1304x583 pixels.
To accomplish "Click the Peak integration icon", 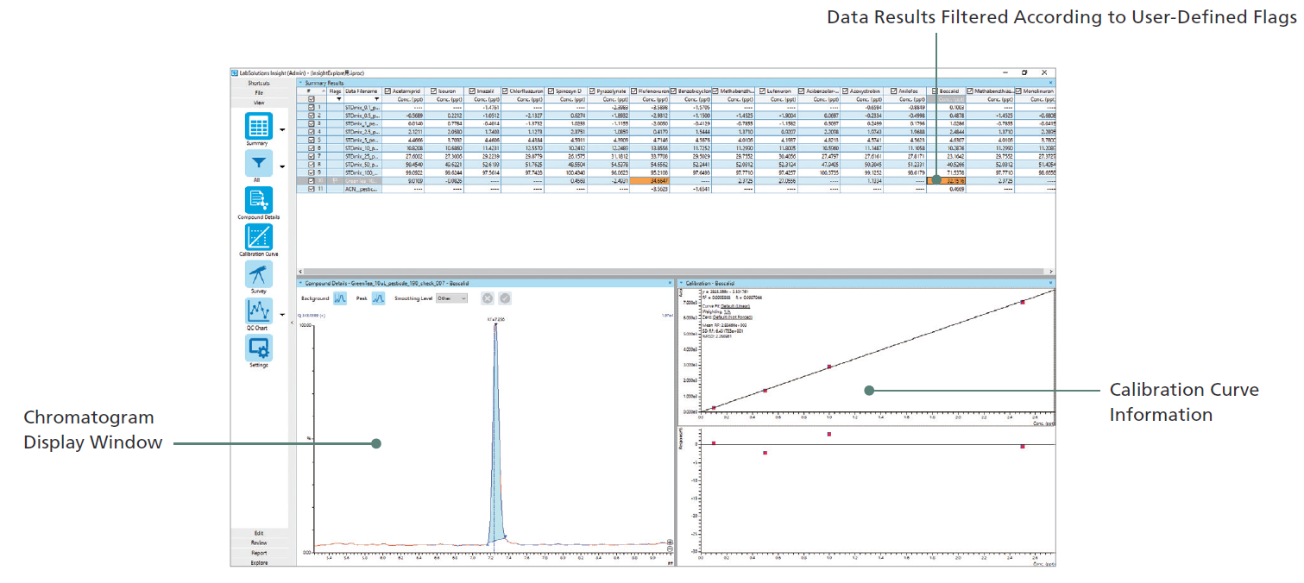I will [x=378, y=298].
